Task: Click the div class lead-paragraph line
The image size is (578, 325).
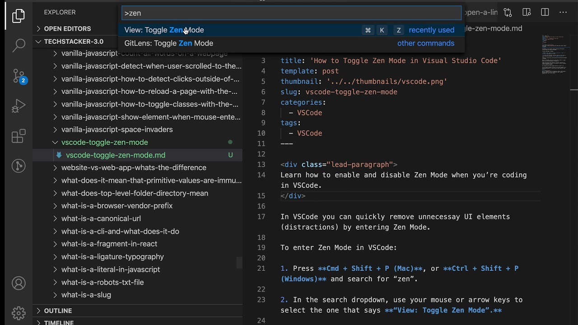Action: [x=339, y=165]
